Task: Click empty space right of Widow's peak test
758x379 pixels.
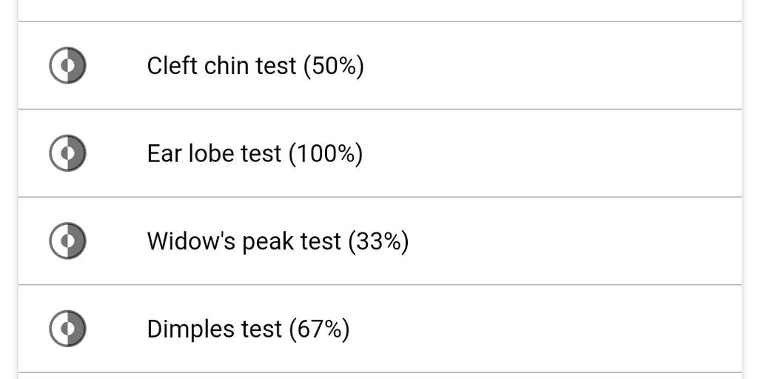Action: coord(577,241)
